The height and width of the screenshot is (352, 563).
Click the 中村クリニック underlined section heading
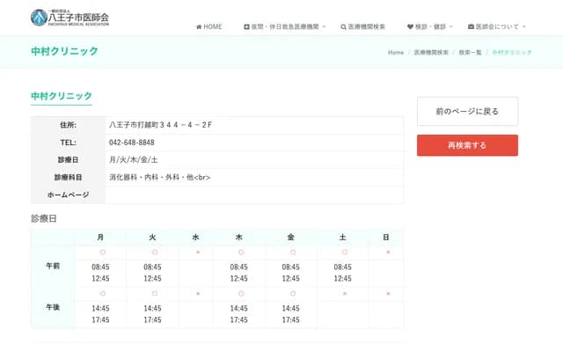click(x=61, y=96)
